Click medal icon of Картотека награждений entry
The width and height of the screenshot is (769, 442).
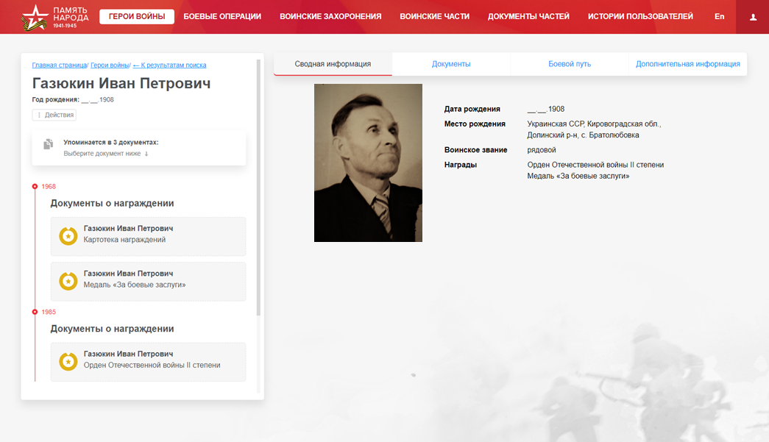(x=68, y=236)
